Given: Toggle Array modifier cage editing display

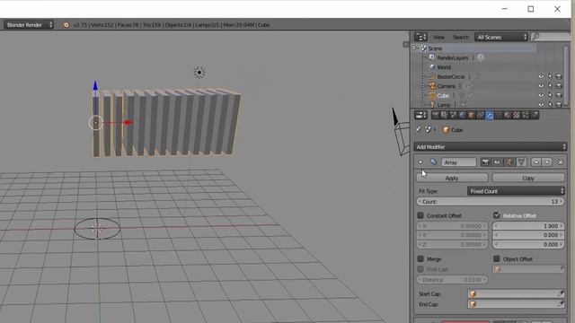Looking at the screenshot, I should [x=521, y=162].
